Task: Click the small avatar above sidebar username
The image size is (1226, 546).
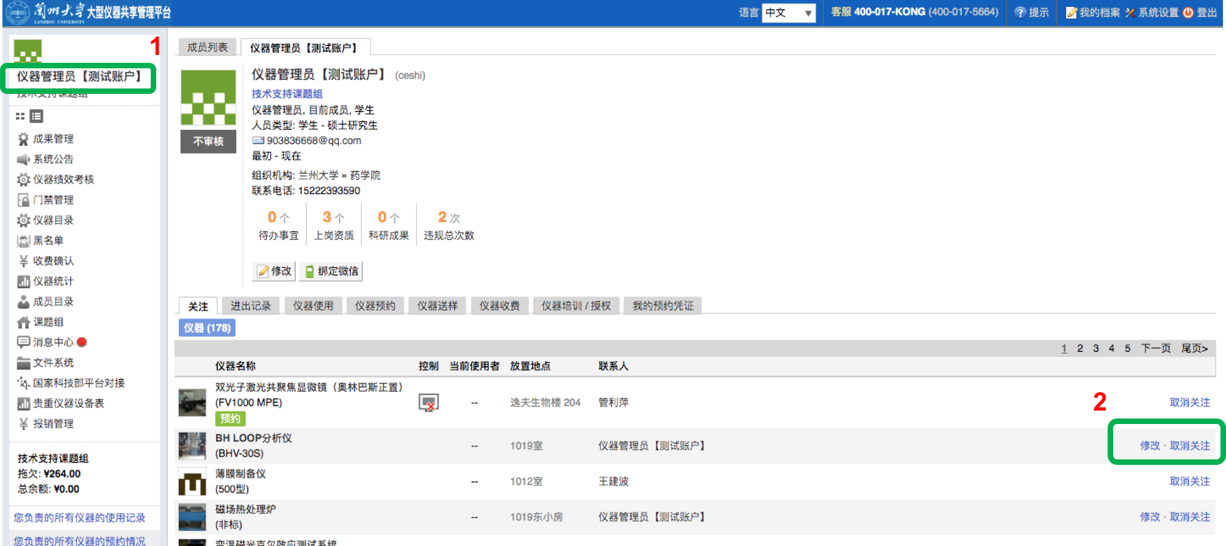Action: 27,51
